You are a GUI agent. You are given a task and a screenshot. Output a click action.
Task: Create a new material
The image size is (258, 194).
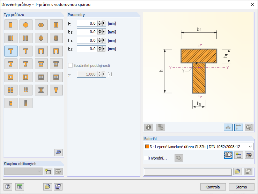coord(238,155)
